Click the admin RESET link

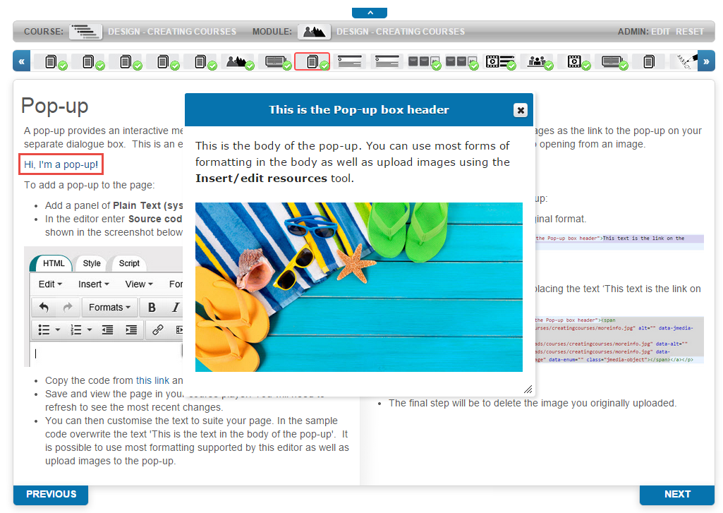click(690, 32)
